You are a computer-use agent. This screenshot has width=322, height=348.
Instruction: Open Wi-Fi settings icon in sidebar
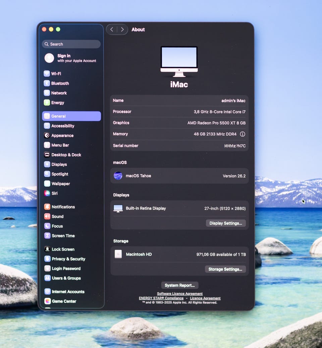[x=47, y=74]
